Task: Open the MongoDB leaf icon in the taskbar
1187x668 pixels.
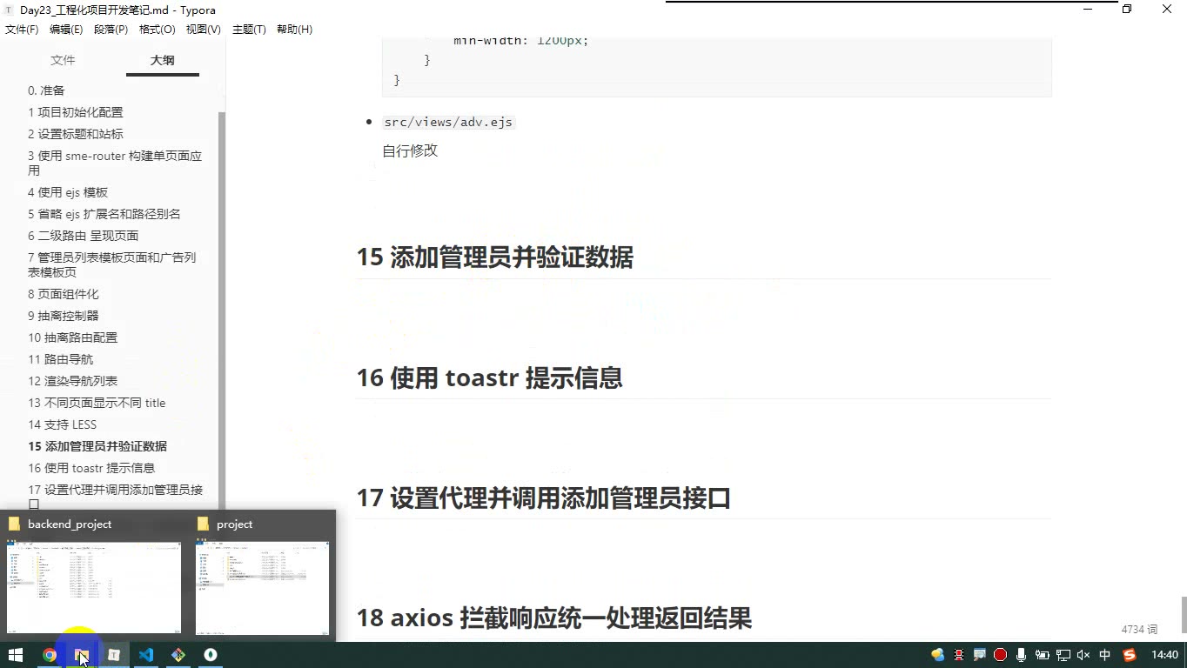Action: click(211, 655)
